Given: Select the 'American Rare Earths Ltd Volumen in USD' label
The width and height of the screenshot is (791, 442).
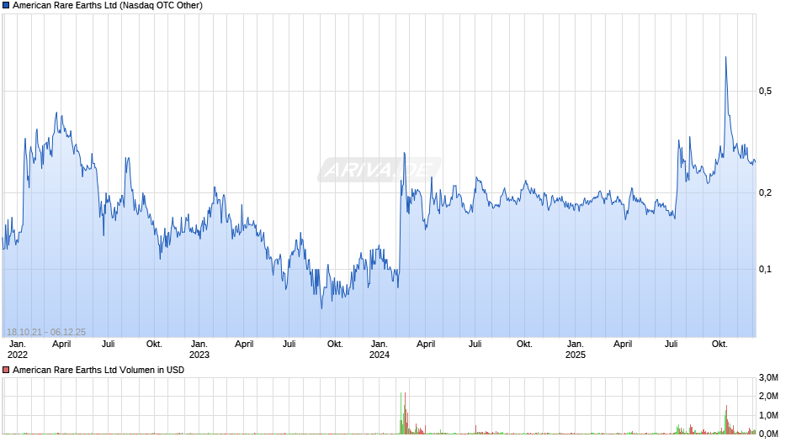Looking at the screenshot, I should [98, 370].
